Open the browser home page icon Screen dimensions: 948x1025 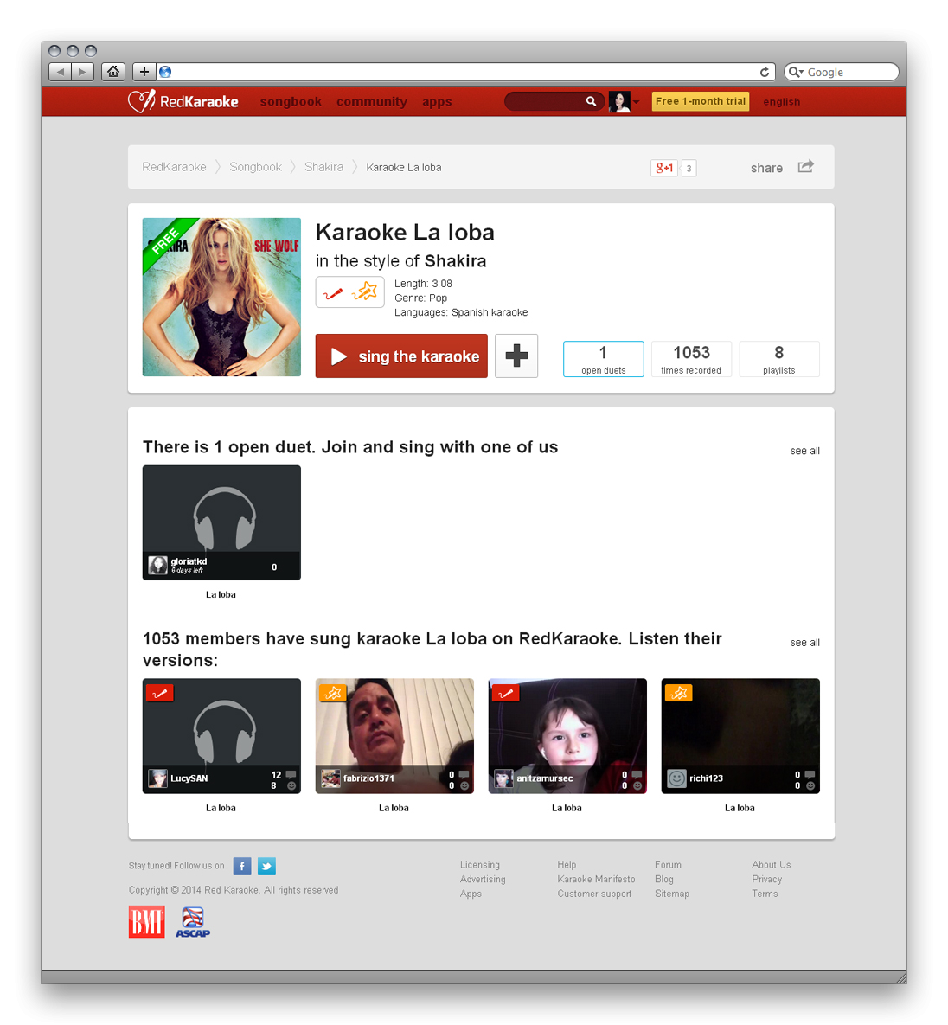113,71
